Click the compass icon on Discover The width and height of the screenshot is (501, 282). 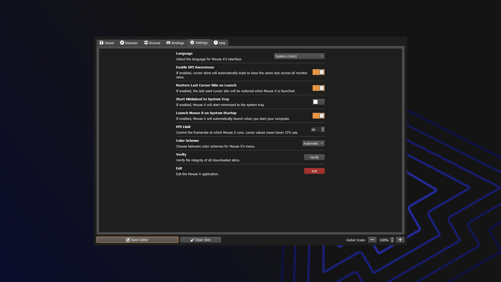click(x=122, y=43)
